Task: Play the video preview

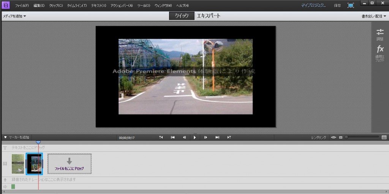Action: [x=195, y=137]
